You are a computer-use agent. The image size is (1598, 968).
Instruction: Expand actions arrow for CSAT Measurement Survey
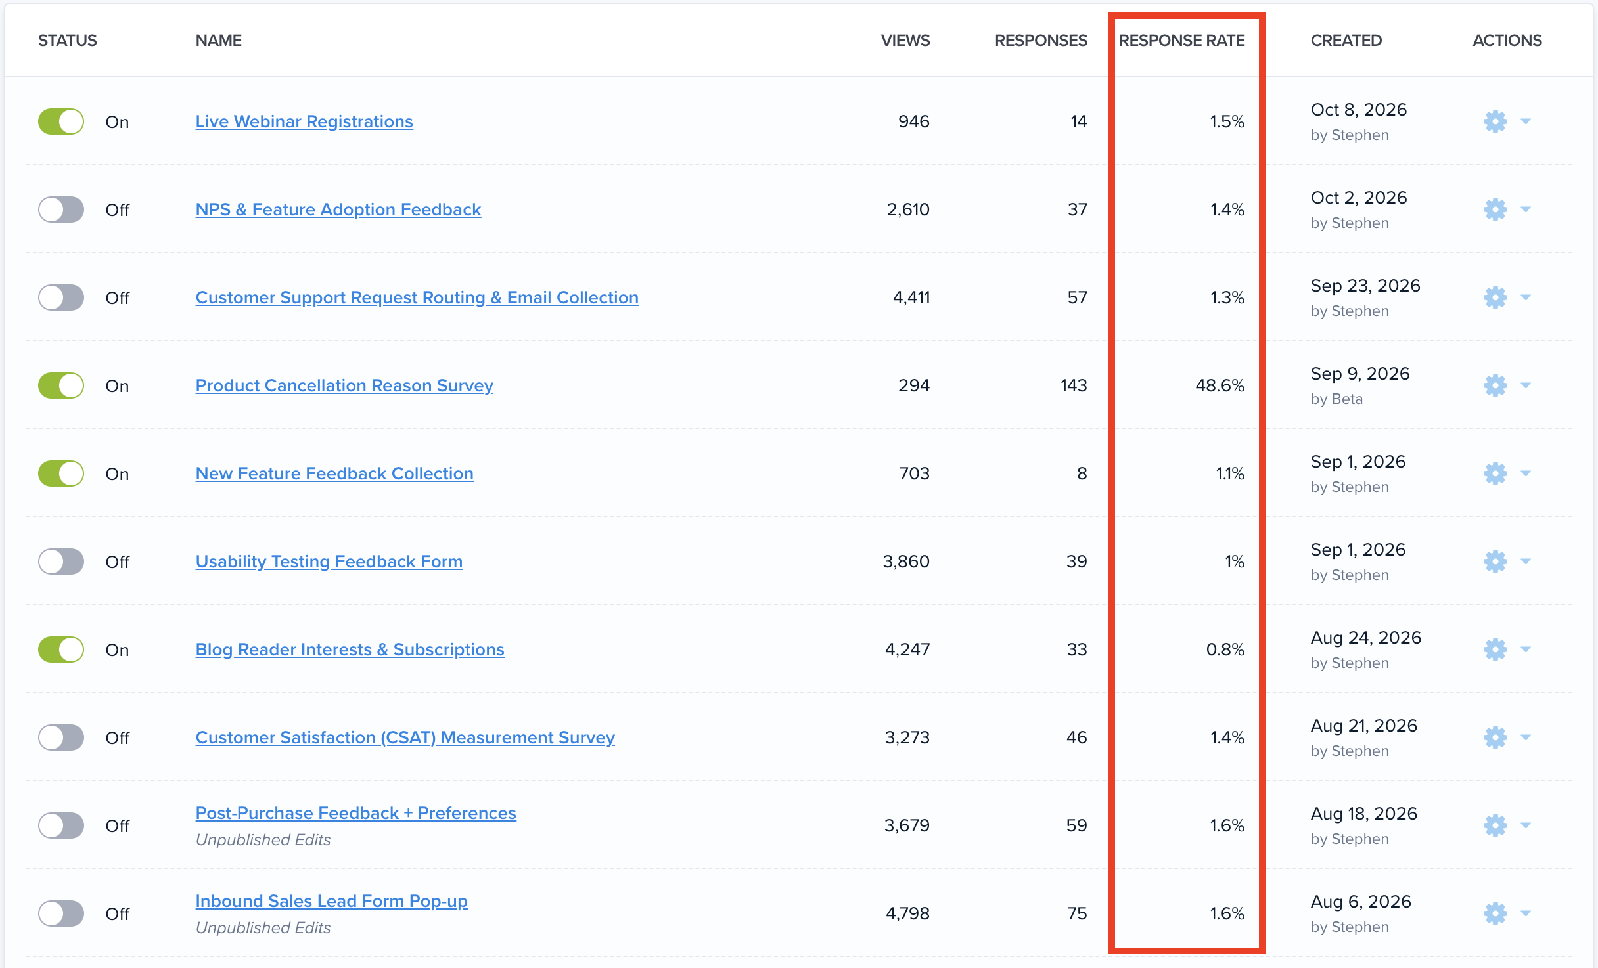coord(1526,737)
